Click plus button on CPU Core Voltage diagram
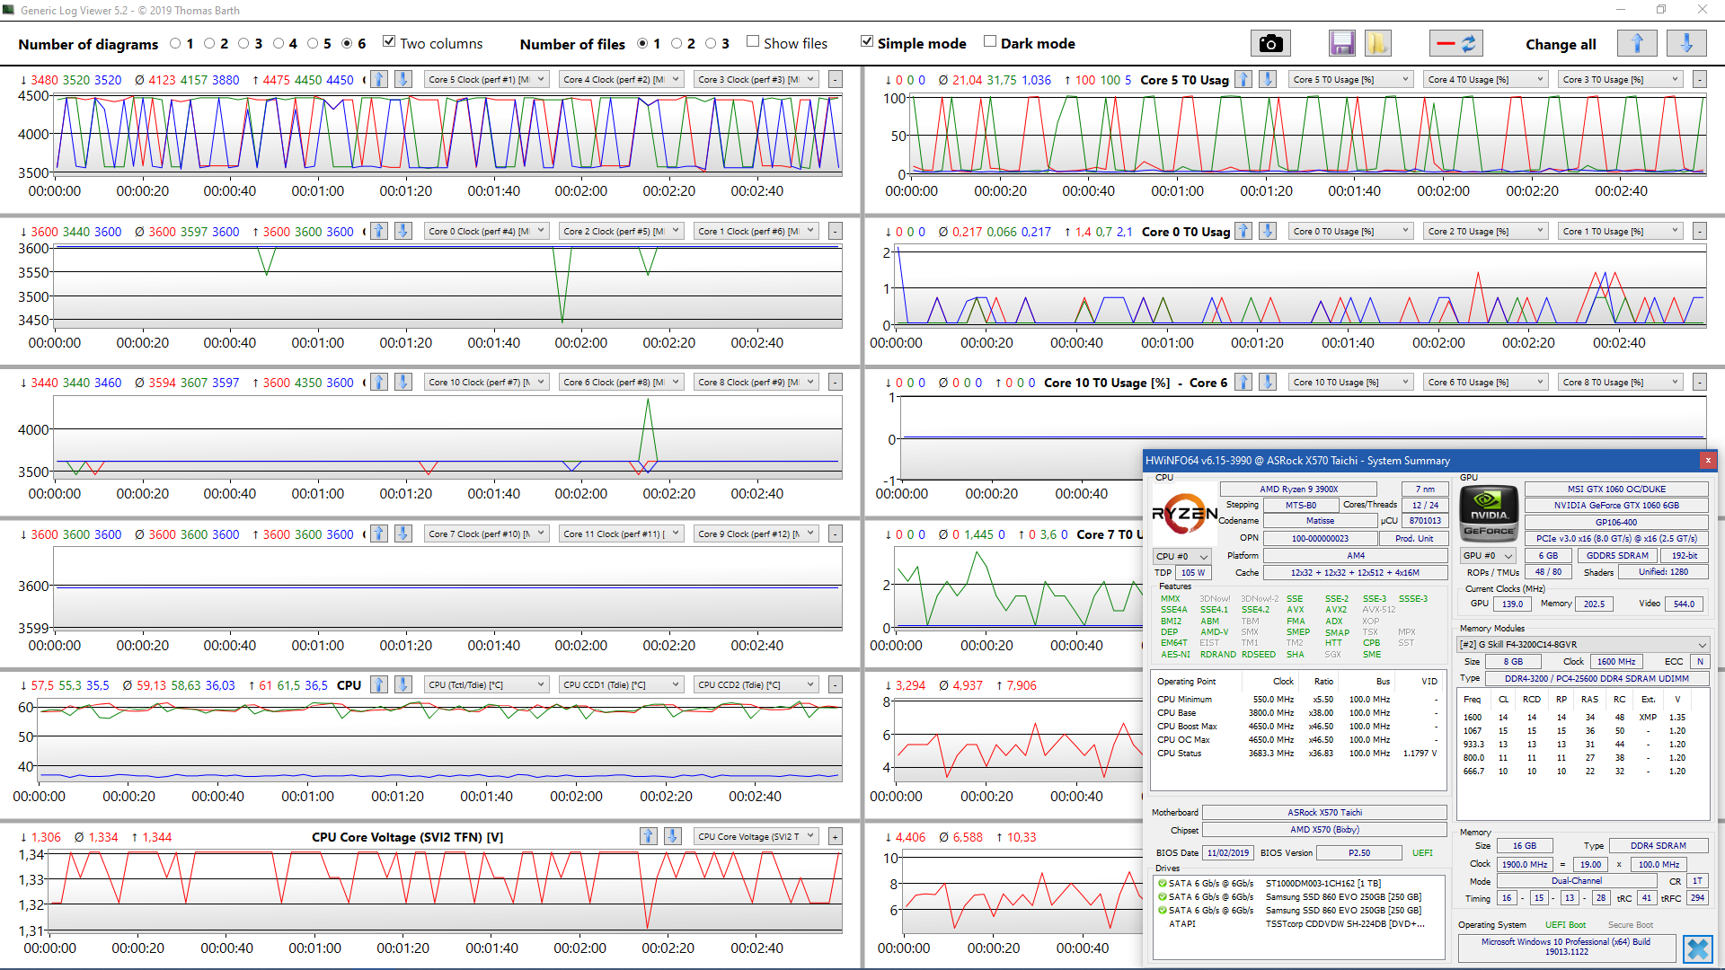Image resolution: width=1725 pixels, height=970 pixels. tap(835, 836)
